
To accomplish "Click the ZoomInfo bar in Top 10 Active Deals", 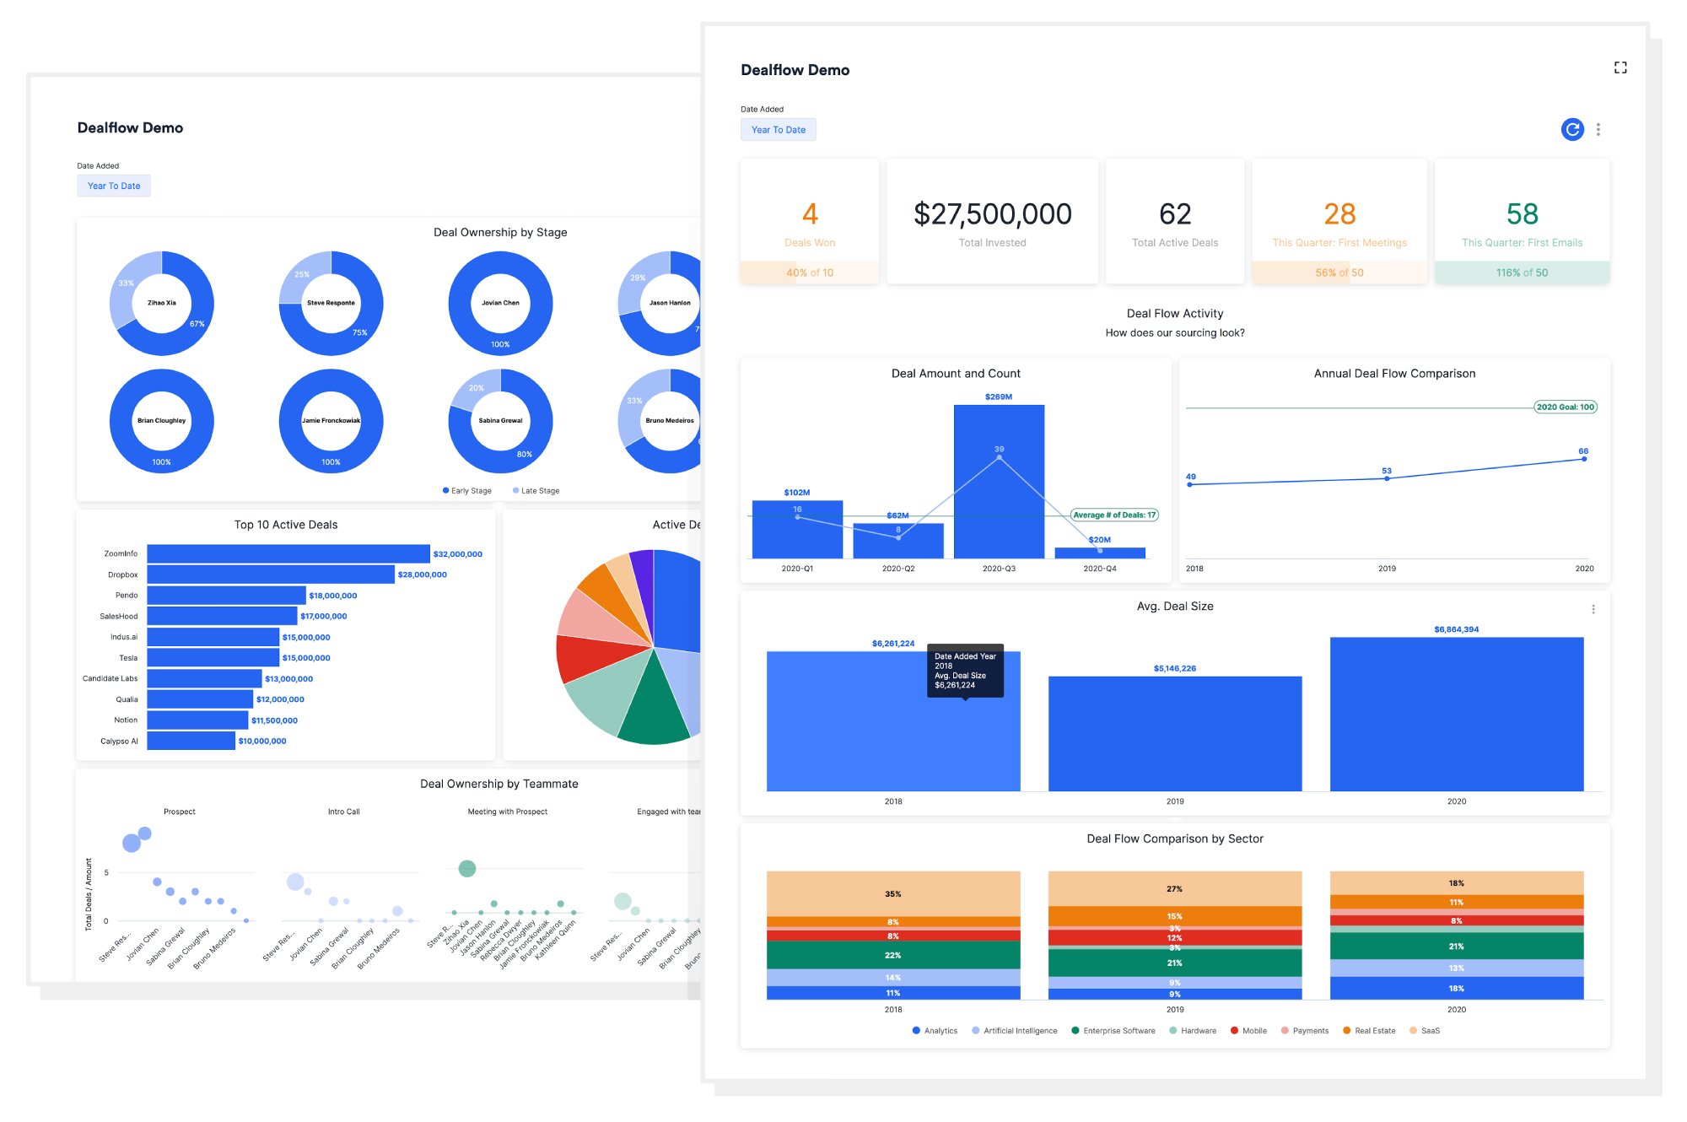I will point(287,553).
